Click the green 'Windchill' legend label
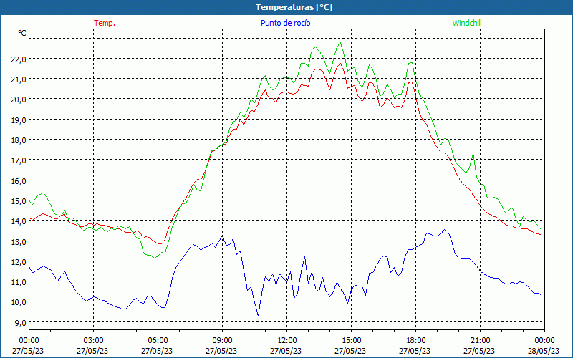 [x=467, y=23]
